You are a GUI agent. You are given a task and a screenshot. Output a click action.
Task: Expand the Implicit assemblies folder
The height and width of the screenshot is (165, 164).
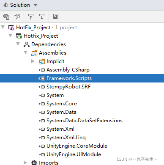33,61
